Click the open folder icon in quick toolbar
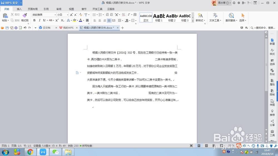The width and height of the screenshot is (278, 156). (x=3, y=28)
